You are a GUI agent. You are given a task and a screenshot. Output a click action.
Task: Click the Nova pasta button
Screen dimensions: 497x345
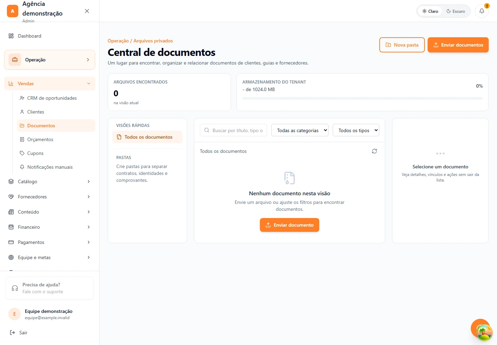click(402, 45)
